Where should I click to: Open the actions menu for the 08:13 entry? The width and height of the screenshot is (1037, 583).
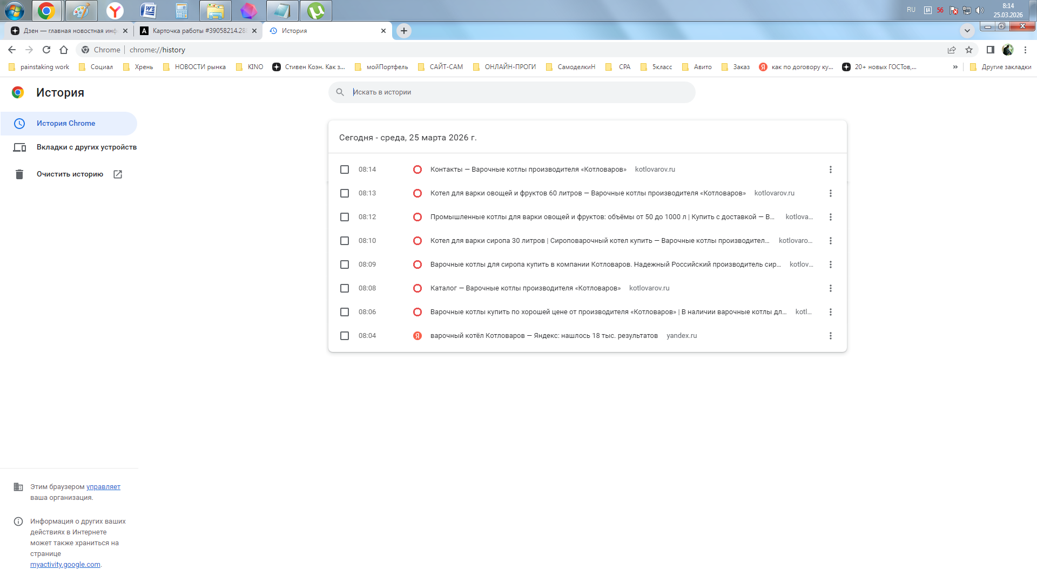pyautogui.click(x=830, y=193)
